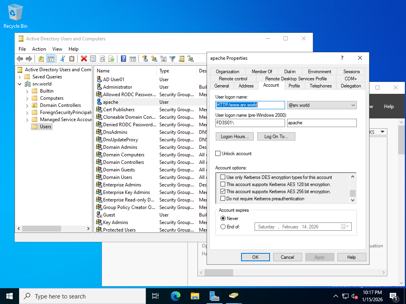Viewport: 406px width, 304px height.
Task: Click the Create new user icon
Action: [x=145, y=59]
